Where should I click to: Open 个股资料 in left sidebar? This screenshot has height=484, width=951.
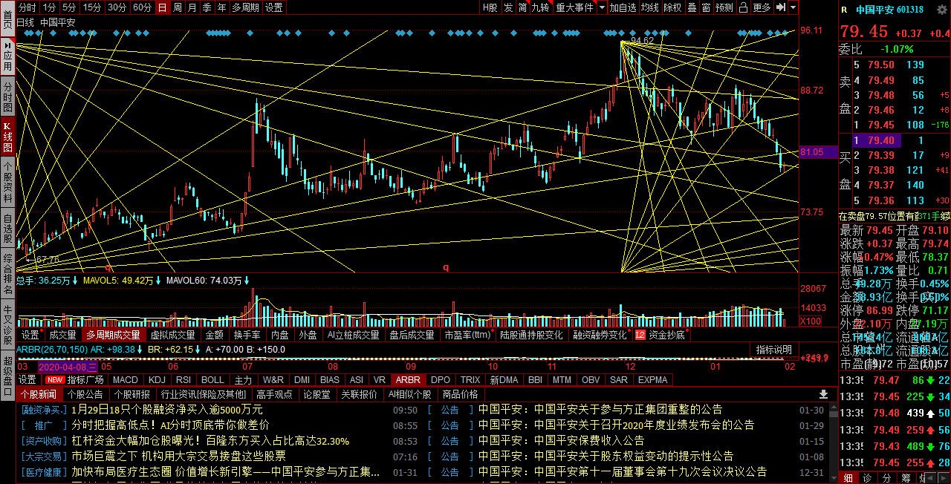click(7, 183)
